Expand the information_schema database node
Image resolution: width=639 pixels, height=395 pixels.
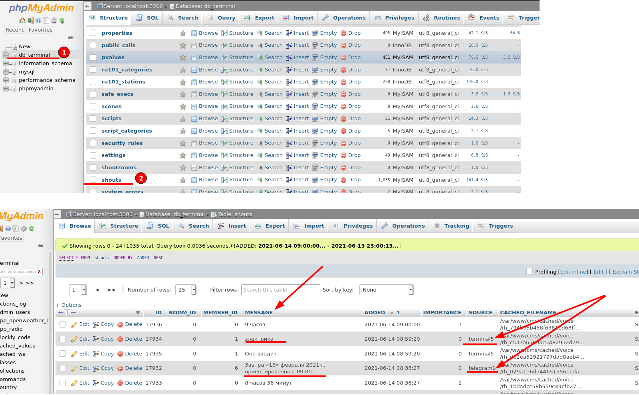point(6,64)
